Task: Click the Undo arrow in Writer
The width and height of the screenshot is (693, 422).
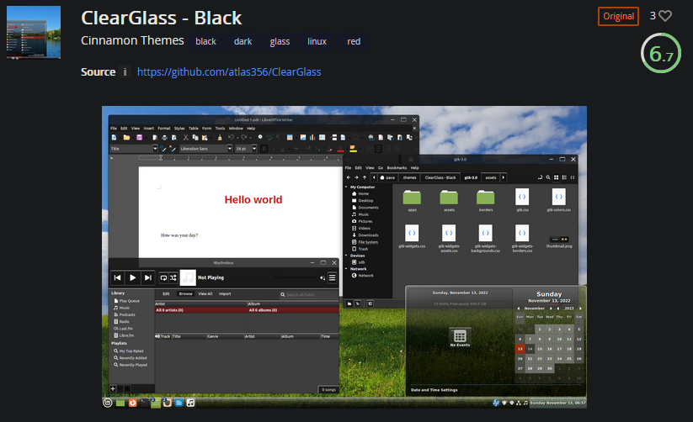Action: [231, 138]
